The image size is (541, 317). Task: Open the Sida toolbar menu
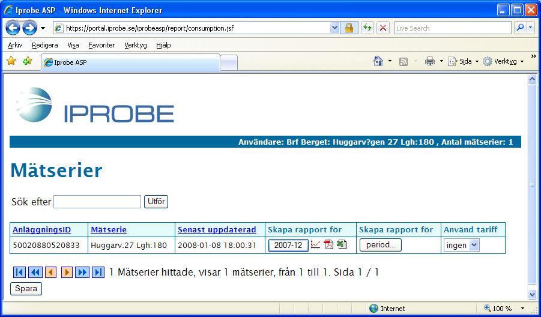click(464, 61)
